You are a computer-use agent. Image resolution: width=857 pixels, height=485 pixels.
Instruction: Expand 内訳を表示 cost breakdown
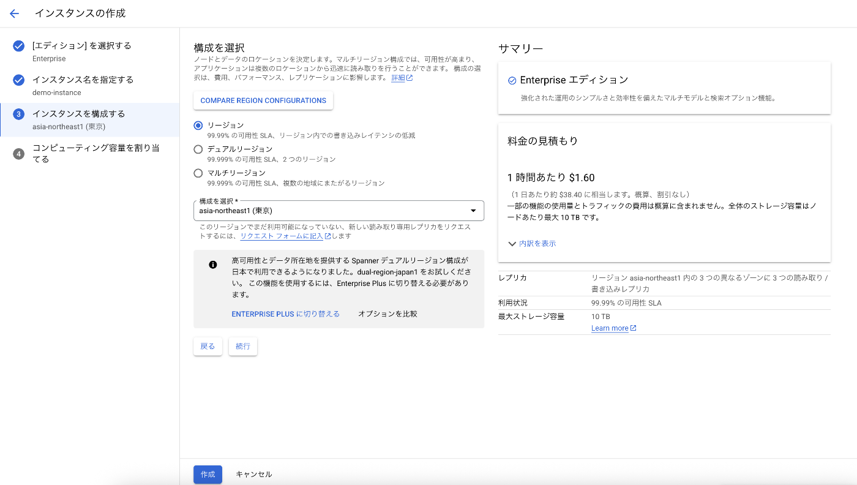(x=532, y=244)
